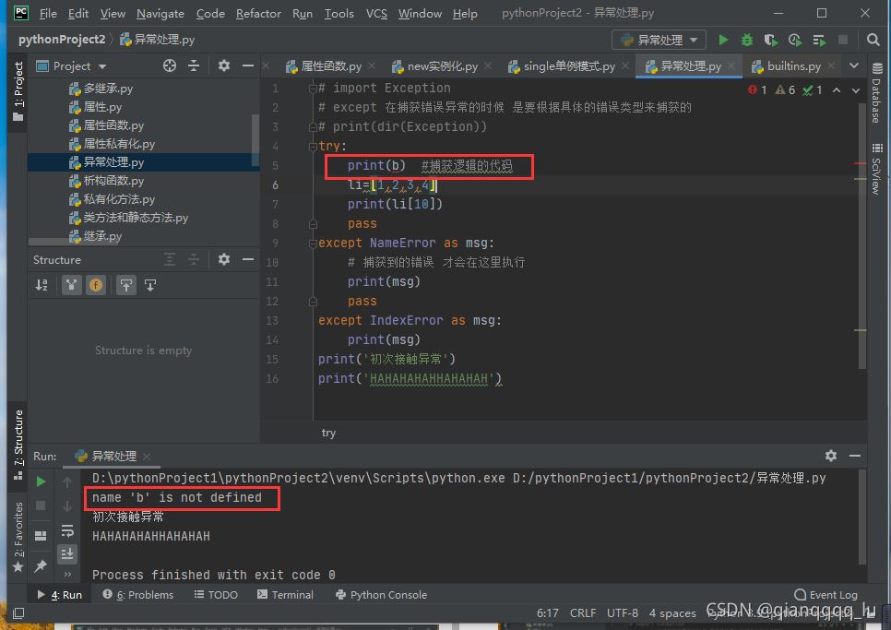This screenshot has width=891, height=630.
Task: Click the Debug bug icon in toolbar
Action: coord(747,40)
